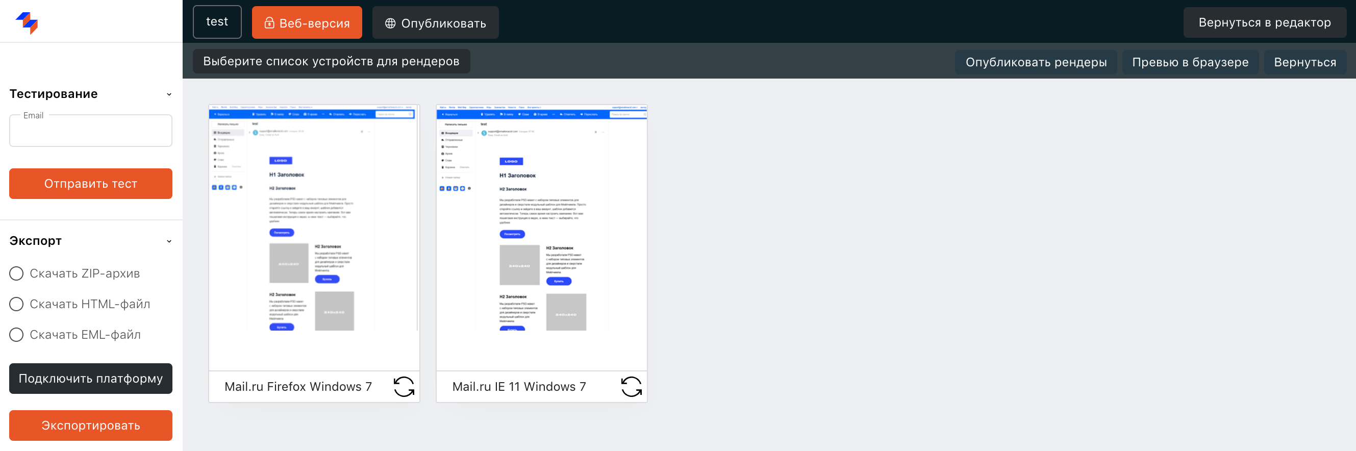Select the Скачать HTML-файл radio option

16,304
